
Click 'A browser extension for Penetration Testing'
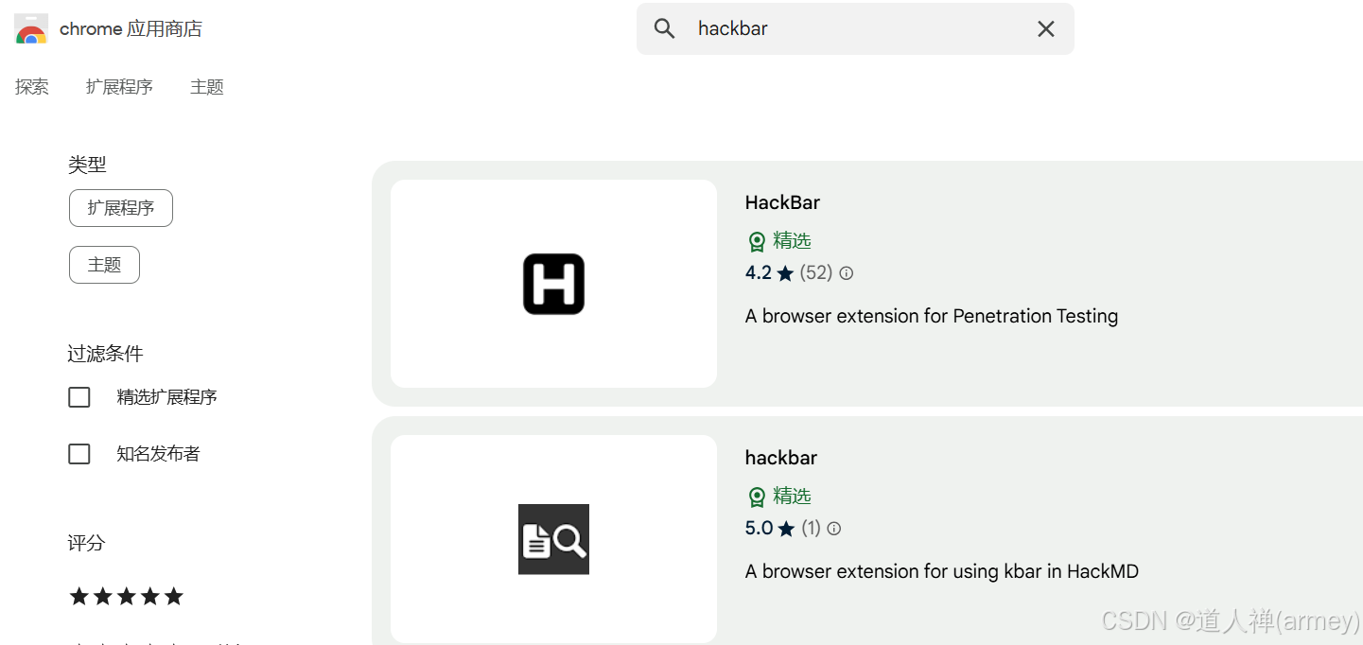(x=932, y=316)
